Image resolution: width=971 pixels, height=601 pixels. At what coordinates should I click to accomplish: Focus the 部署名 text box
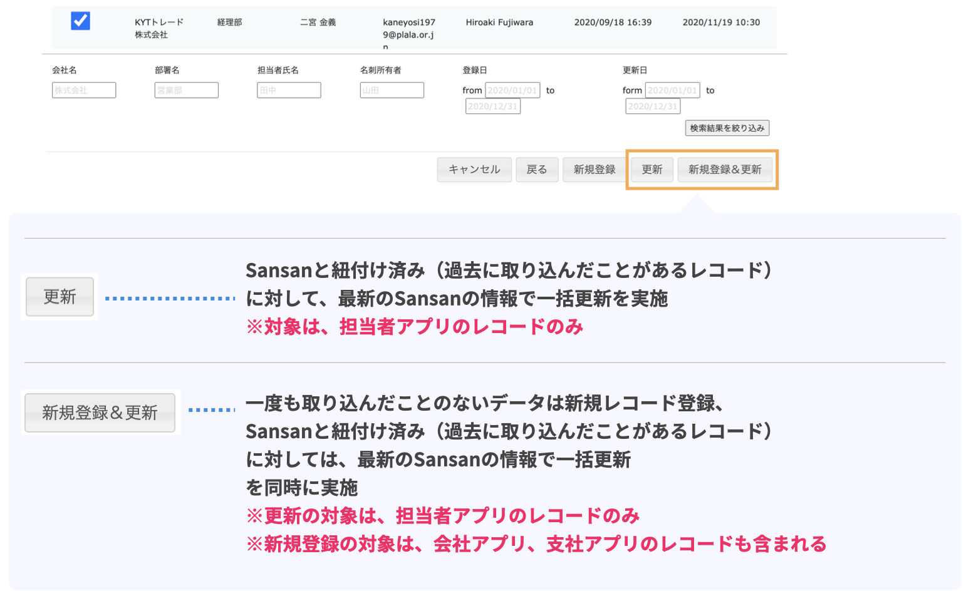pos(186,90)
